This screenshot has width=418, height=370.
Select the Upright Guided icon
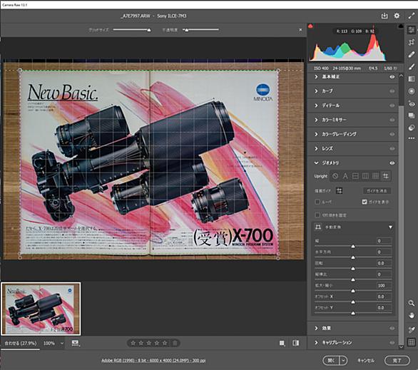coord(385,176)
